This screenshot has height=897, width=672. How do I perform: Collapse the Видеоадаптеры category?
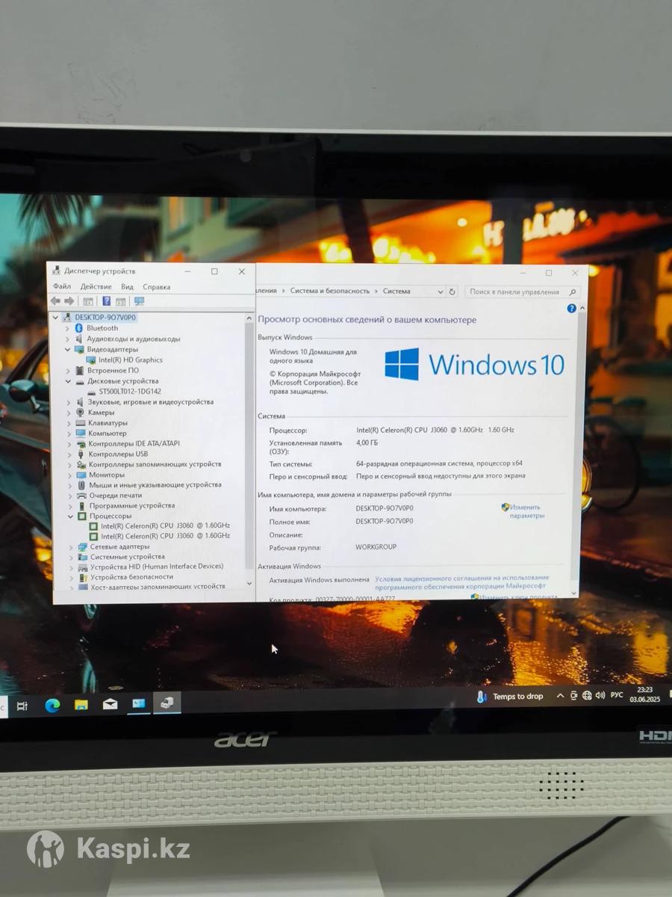tap(68, 349)
